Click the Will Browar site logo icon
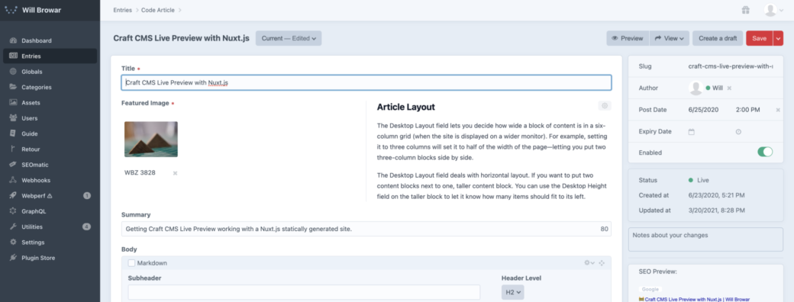 (11, 10)
